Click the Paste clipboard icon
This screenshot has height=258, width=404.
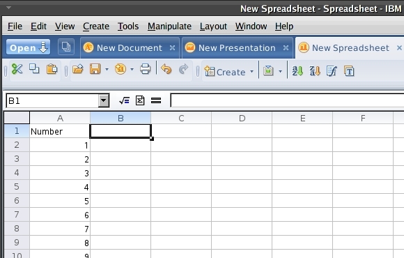tap(52, 69)
